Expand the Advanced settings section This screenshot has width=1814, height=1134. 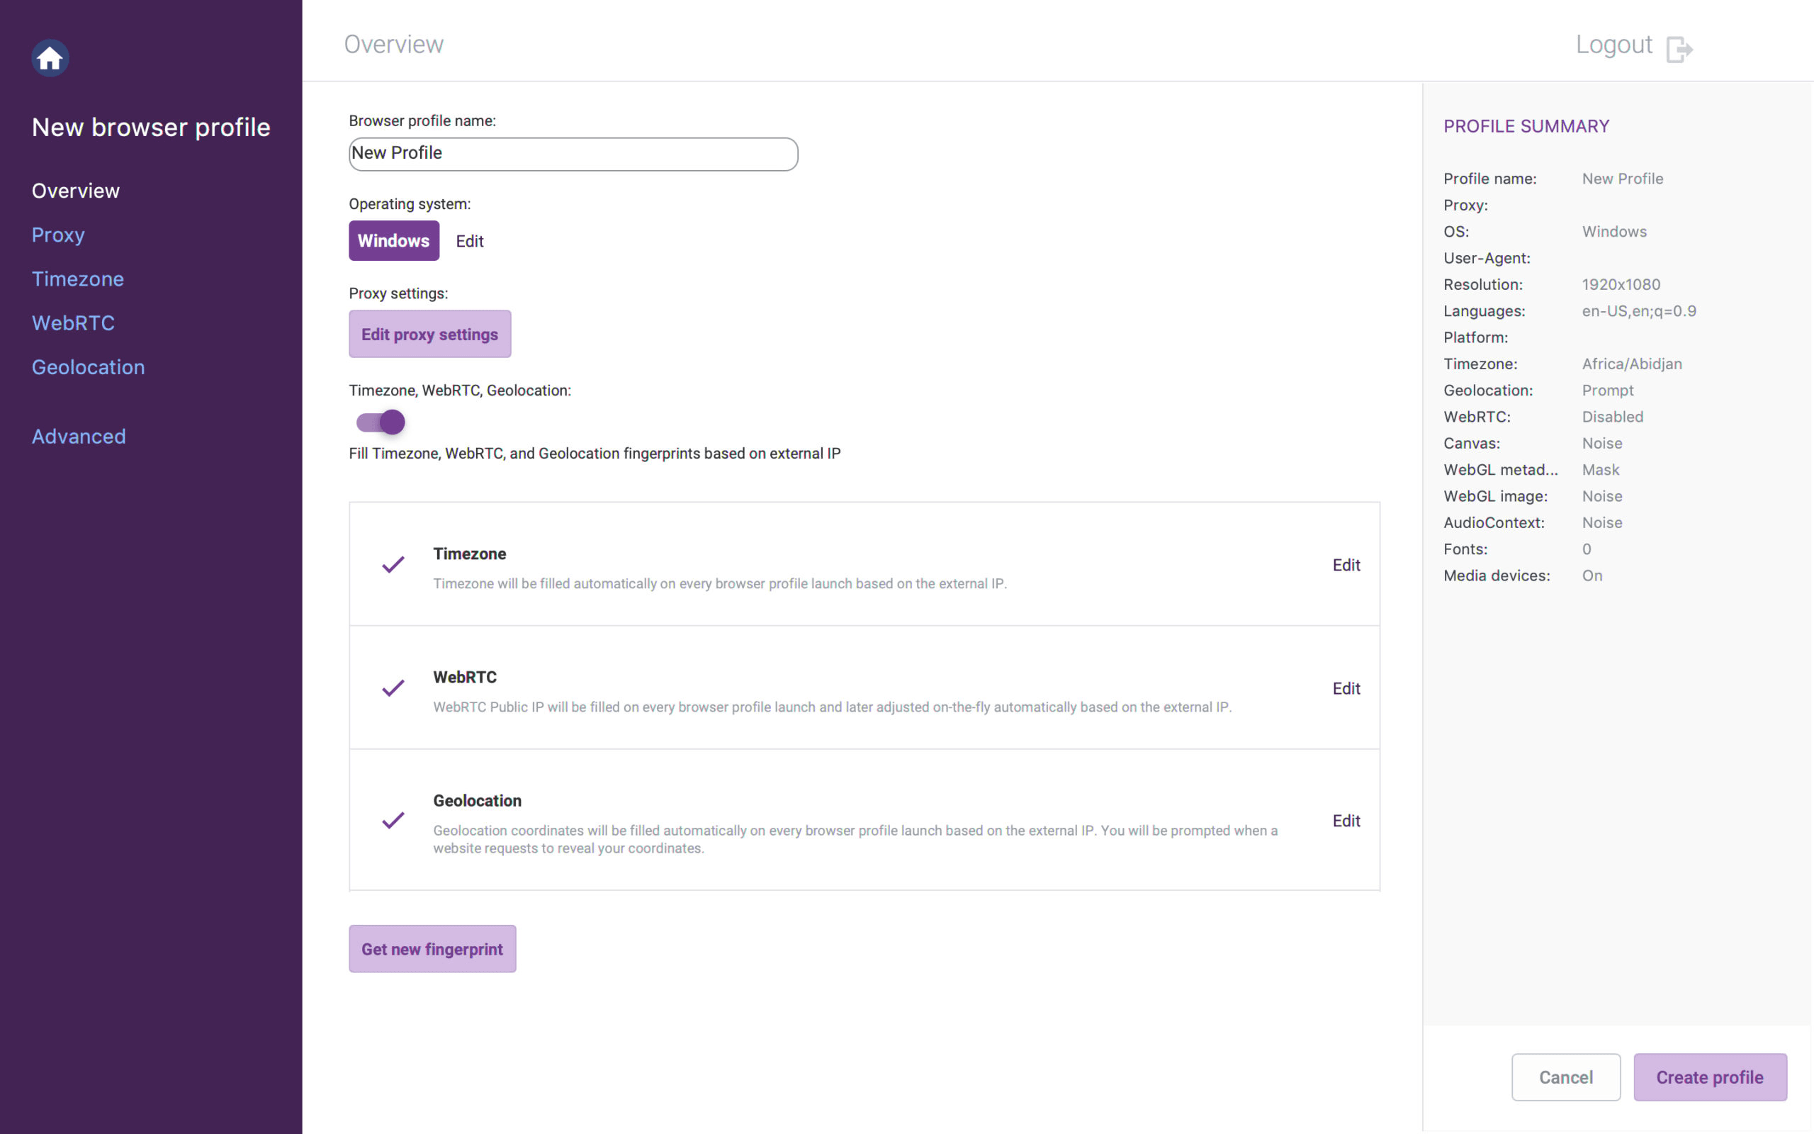click(x=79, y=437)
